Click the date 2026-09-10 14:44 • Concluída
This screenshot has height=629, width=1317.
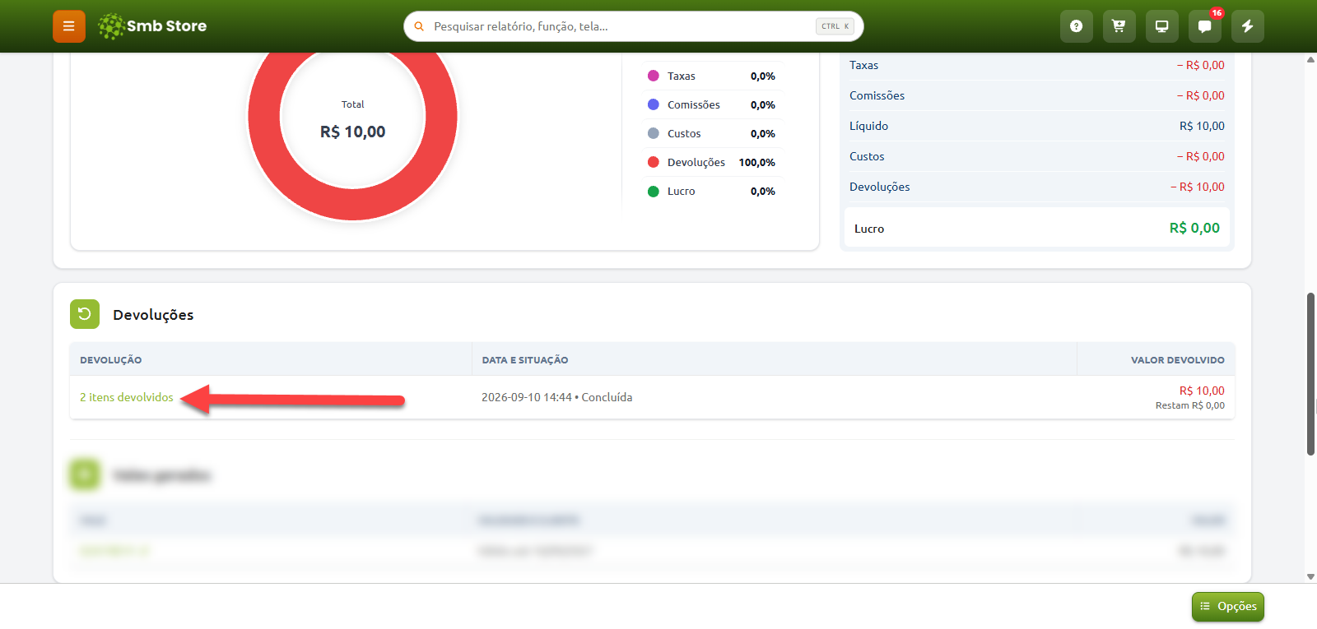pyautogui.click(x=557, y=397)
